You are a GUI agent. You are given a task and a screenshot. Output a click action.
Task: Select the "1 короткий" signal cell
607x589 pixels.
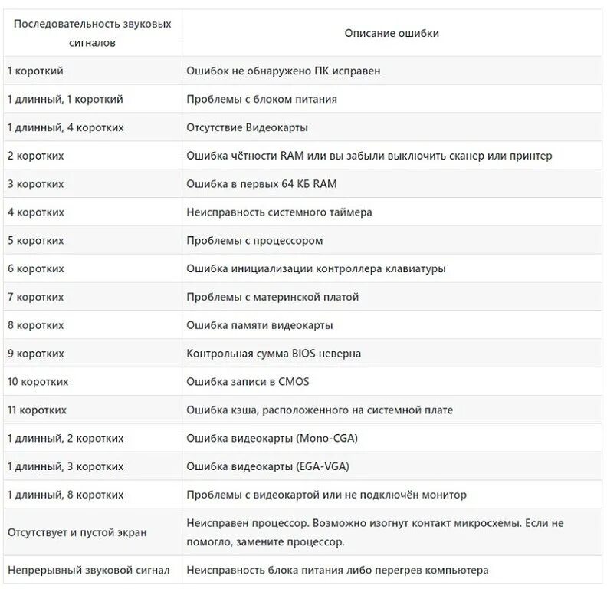35,71
